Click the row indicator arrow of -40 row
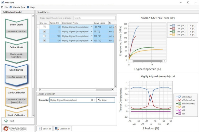 click(38, 27)
